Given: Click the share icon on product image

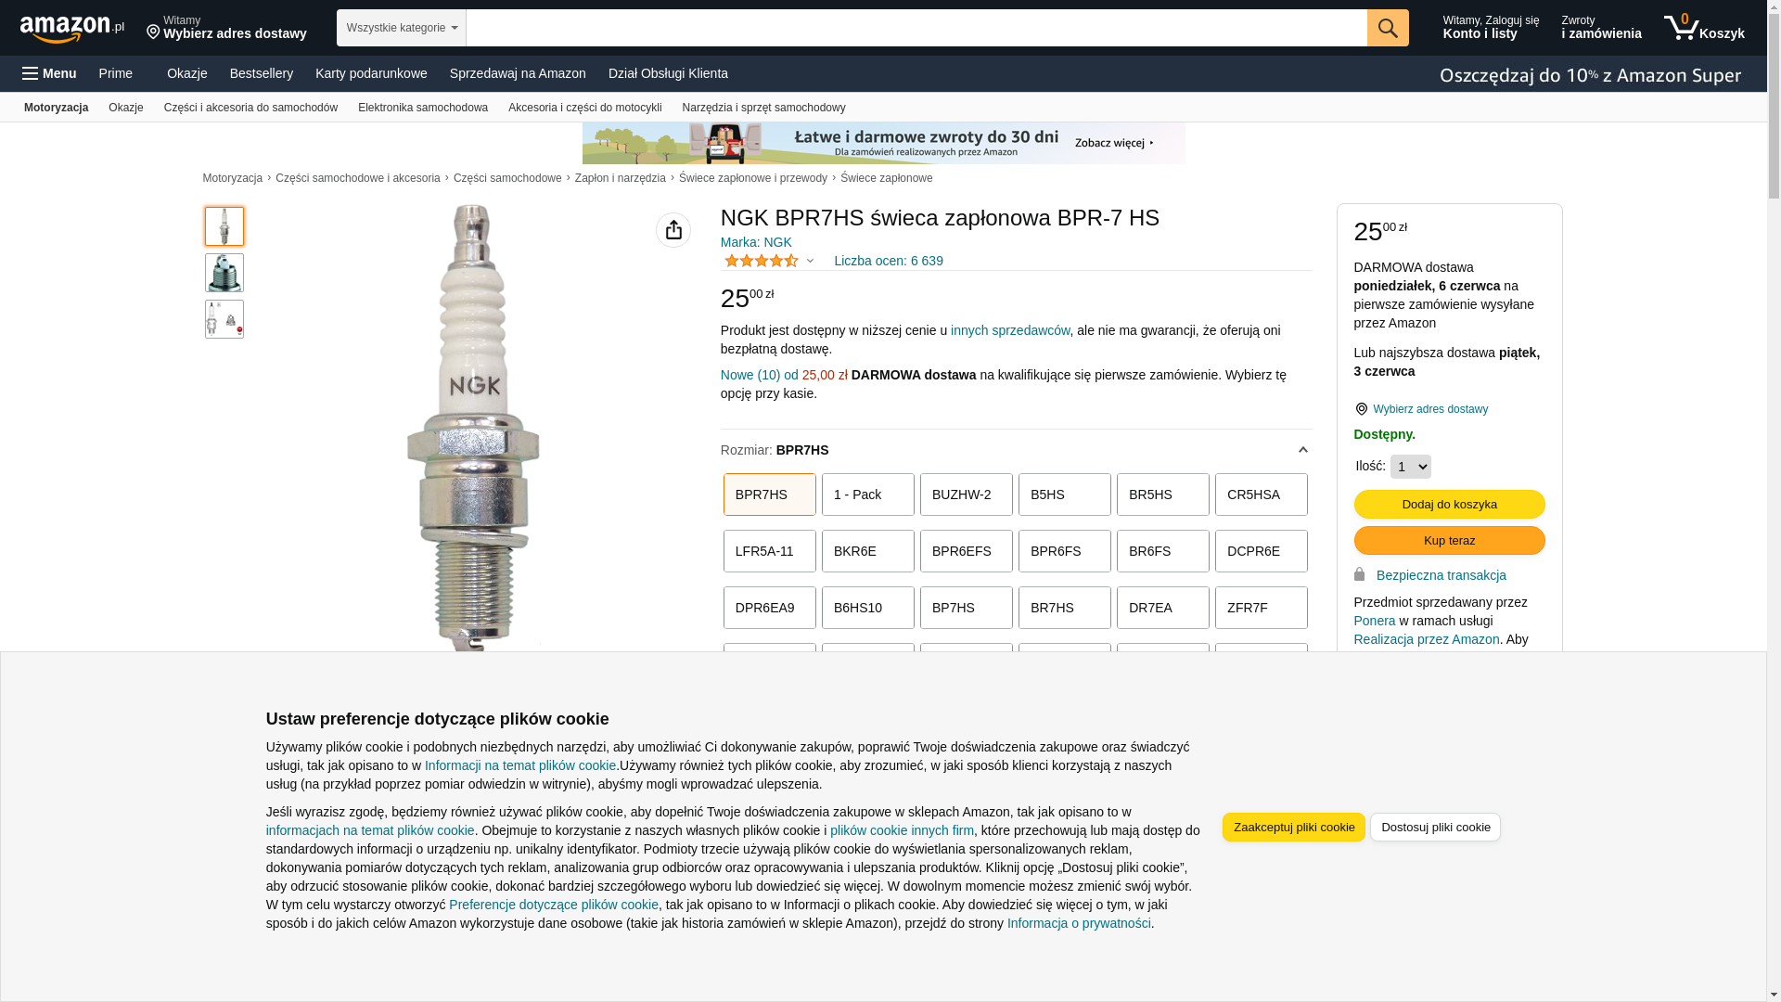Looking at the screenshot, I should (x=673, y=230).
